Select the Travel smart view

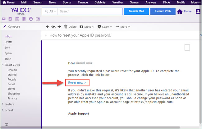coord(11,89)
